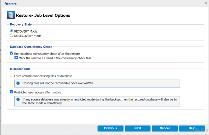Open Help for the restore options

point(192,128)
